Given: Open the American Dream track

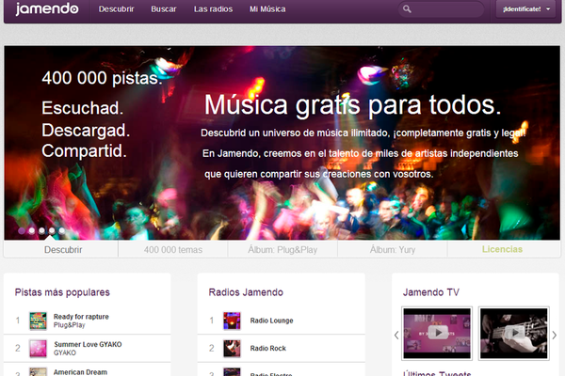Looking at the screenshot, I should [x=80, y=372].
